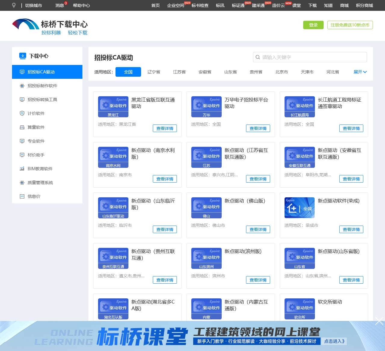View details for 新点驱动（佛山版）
The image size is (385, 351).
click(258, 229)
